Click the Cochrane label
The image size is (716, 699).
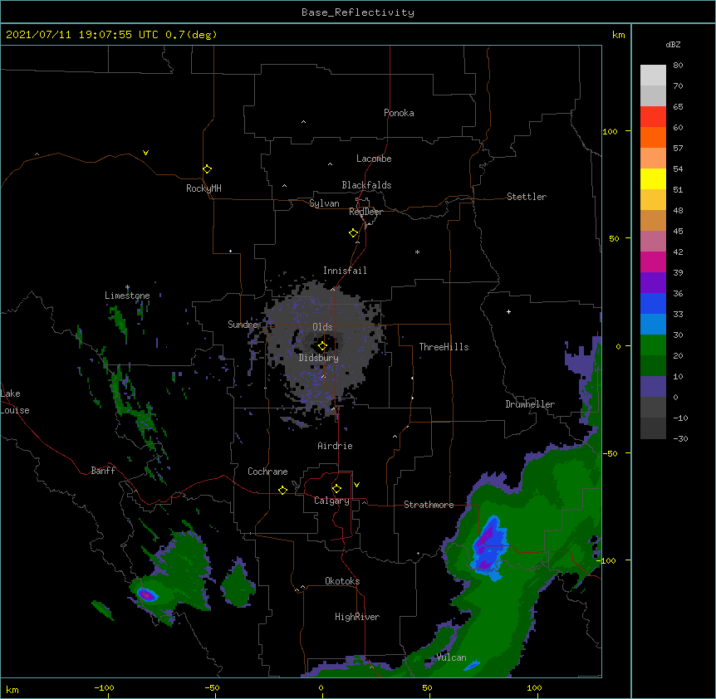tap(267, 472)
